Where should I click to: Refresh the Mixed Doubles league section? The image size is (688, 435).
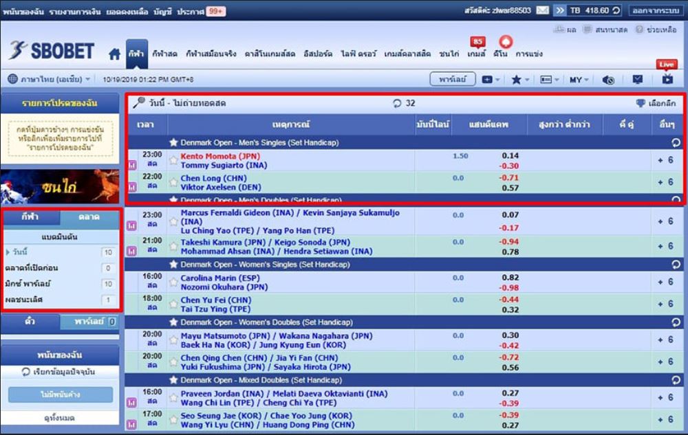tap(676, 380)
